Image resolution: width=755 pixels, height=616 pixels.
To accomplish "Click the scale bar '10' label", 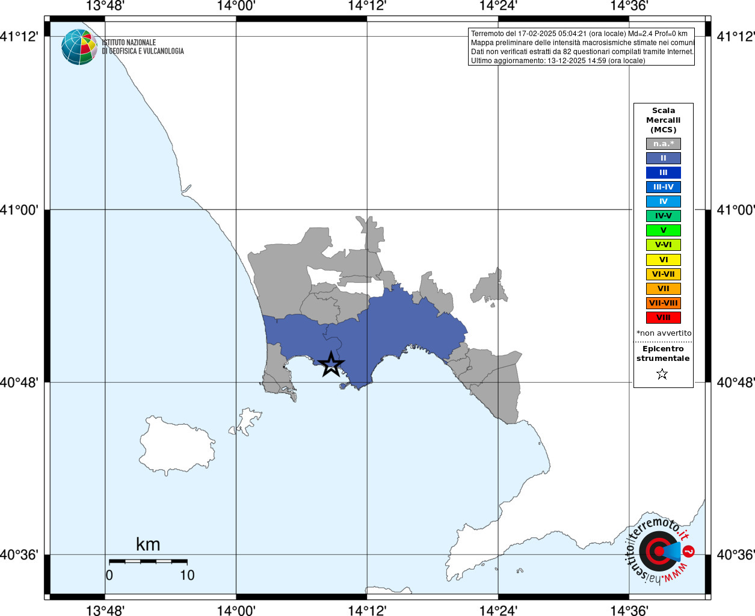I will pos(187,575).
